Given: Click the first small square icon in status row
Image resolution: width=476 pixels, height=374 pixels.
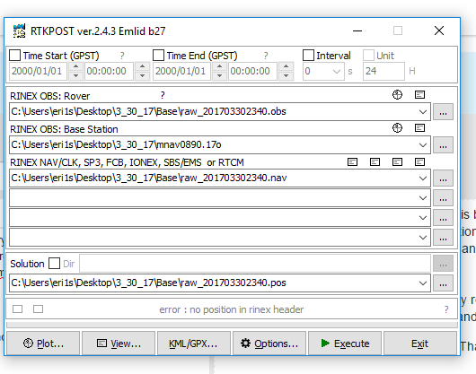Looking at the screenshot, I should 17,309.
